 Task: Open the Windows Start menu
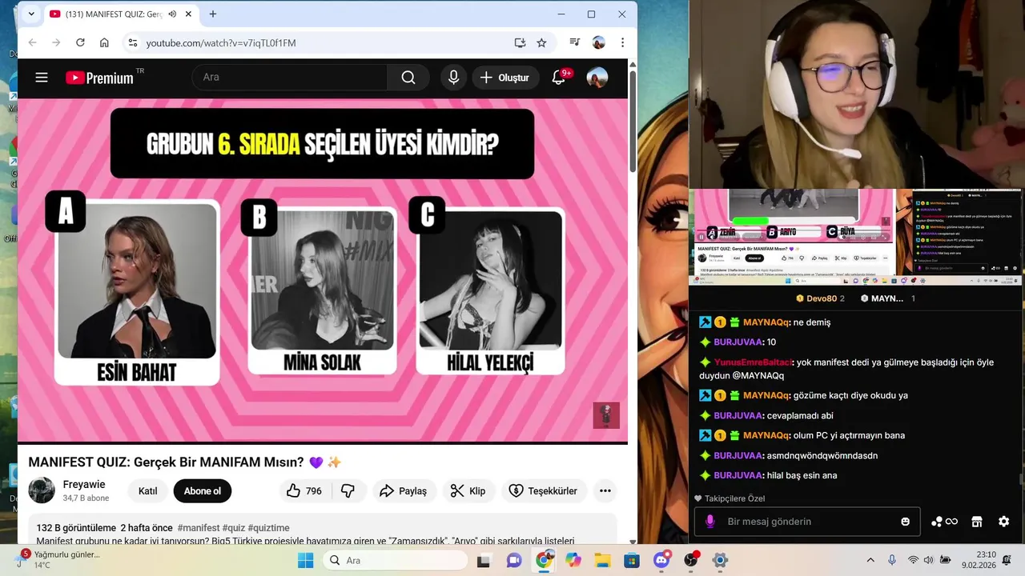(x=306, y=560)
